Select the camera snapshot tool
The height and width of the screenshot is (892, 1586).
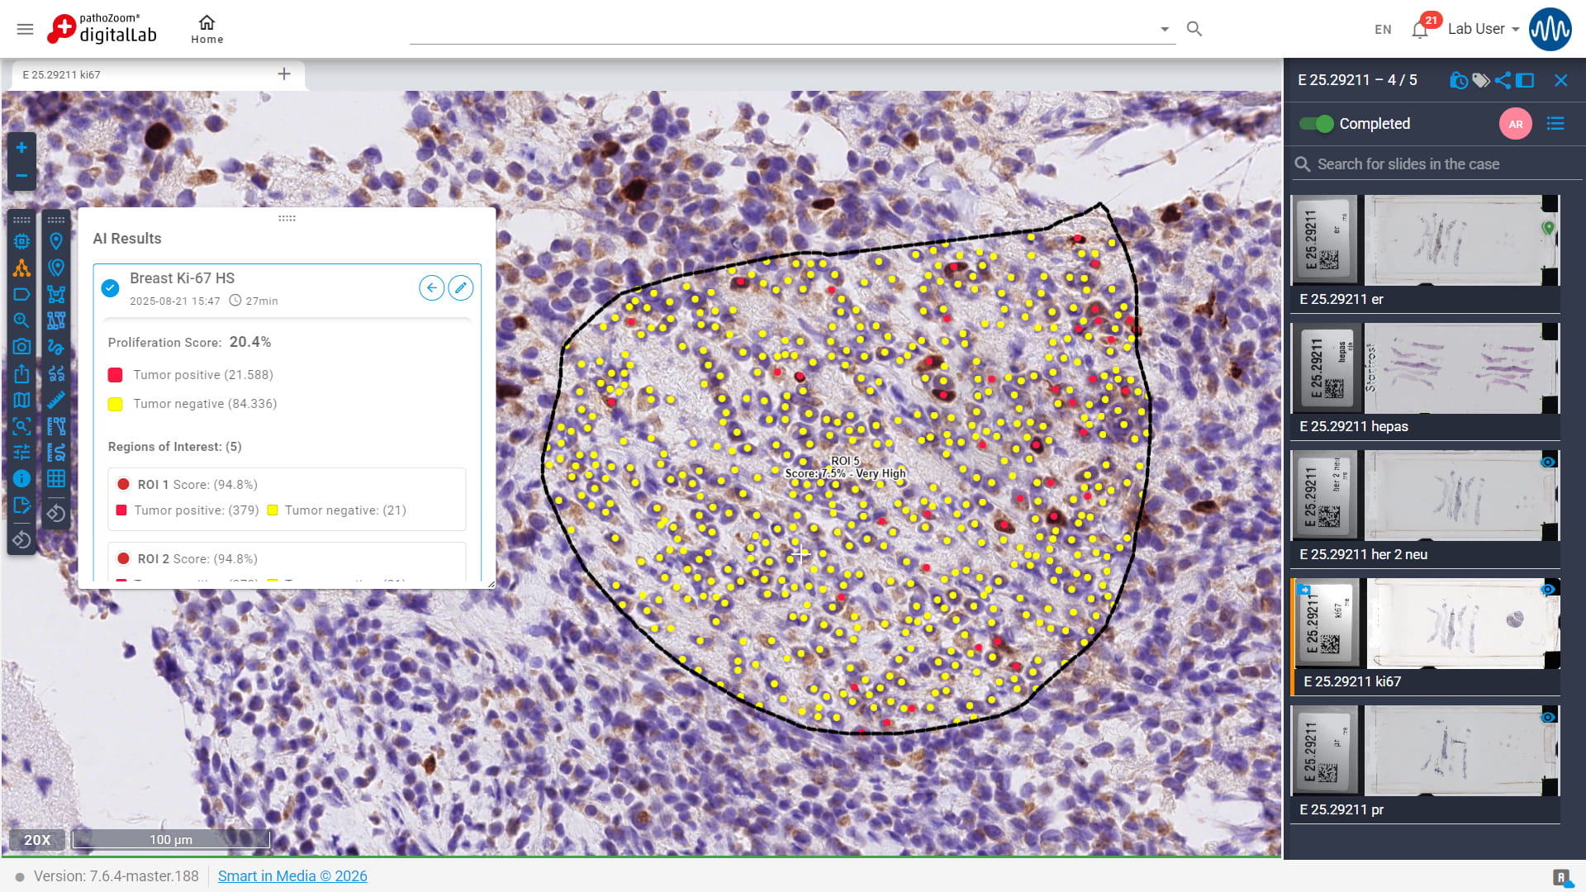pos(21,347)
